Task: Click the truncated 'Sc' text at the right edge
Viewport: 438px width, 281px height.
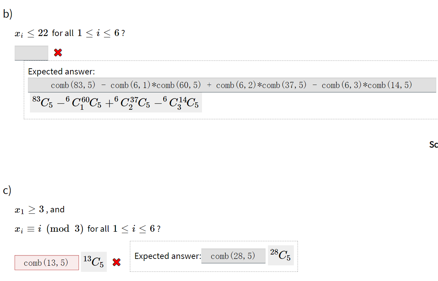Action: pyautogui.click(x=434, y=144)
